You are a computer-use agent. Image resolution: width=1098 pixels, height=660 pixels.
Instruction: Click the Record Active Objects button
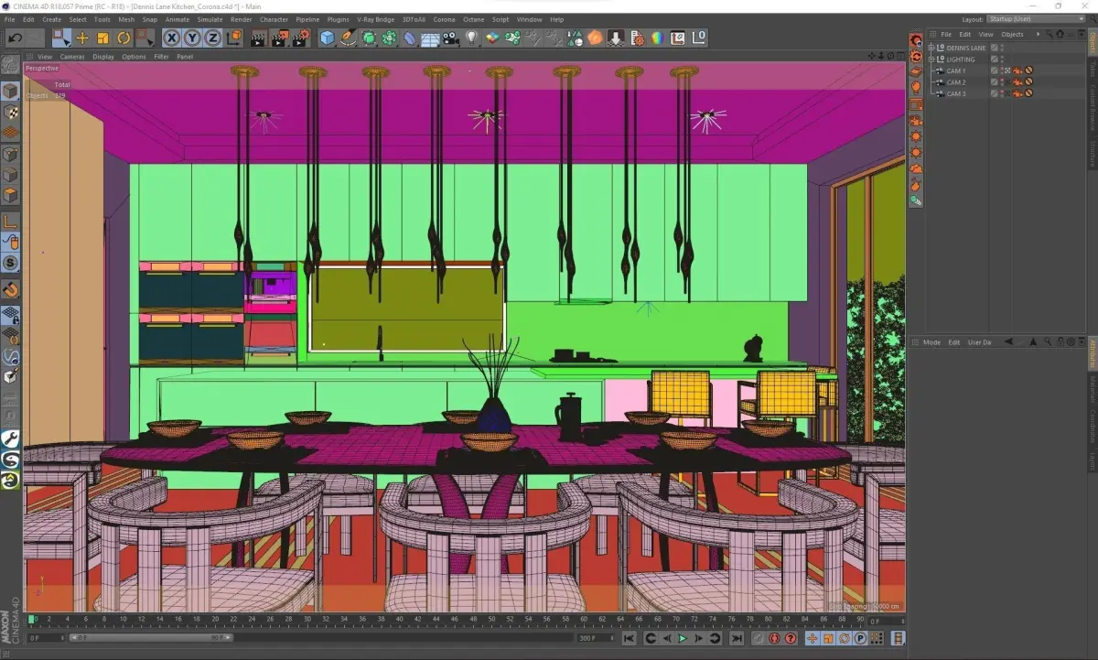[758, 638]
